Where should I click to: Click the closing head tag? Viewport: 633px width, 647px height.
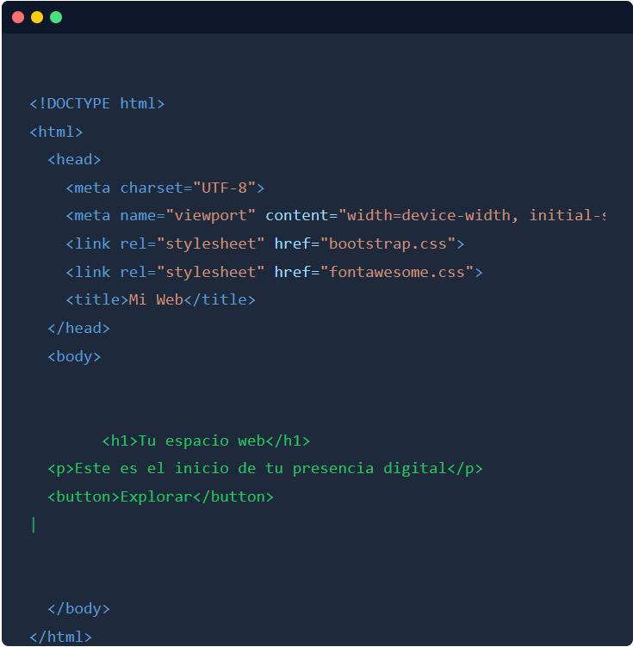pyautogui.click(x=78, y=328)
